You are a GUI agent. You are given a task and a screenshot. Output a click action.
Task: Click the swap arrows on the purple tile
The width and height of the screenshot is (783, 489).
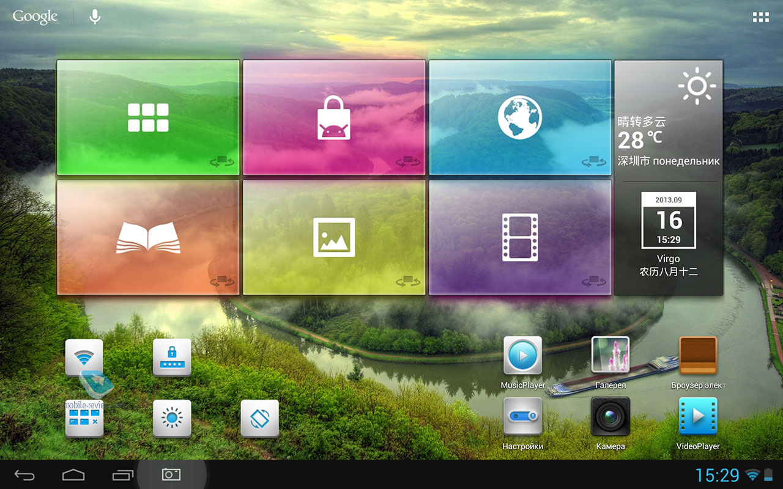(x=594, y=281)
